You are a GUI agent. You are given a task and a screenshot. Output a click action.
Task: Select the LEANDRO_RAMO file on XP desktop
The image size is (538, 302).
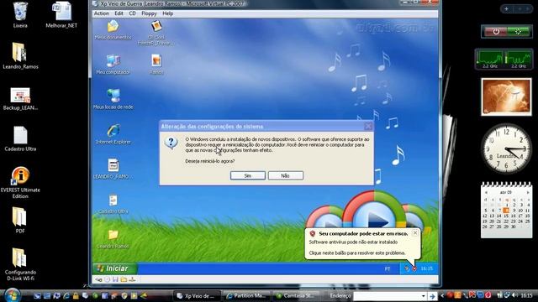[113, 169]
